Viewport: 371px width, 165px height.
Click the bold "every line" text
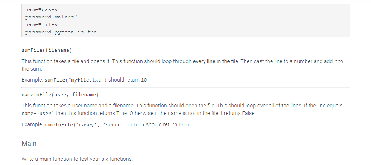tap(204, 62)
